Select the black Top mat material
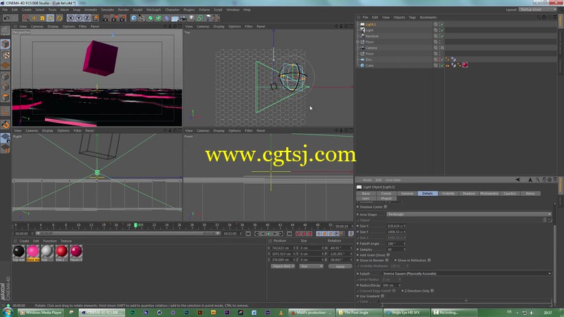 [x=19, y=253]
